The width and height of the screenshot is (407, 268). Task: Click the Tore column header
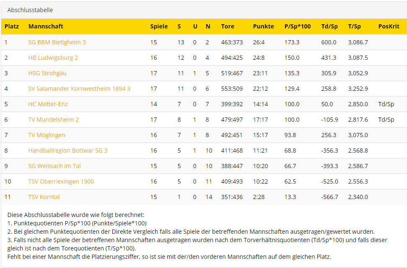(228, 26)
